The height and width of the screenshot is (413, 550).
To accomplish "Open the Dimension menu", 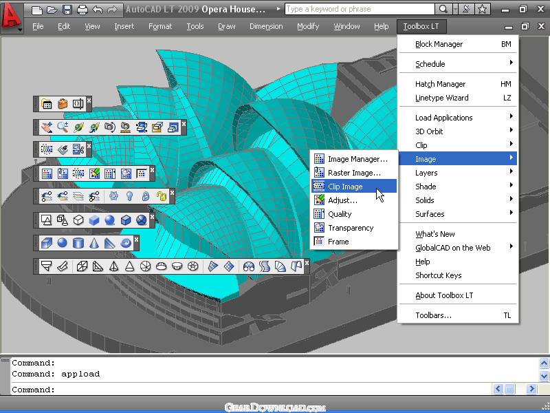I will tap(266, 26).
